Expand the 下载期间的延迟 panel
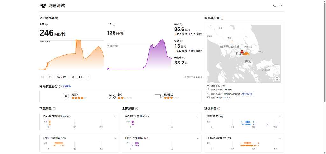This screenshot has height=154, width=326. (x=280, y=138)
